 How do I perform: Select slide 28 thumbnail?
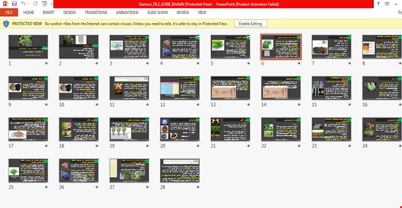pos(180,170)
